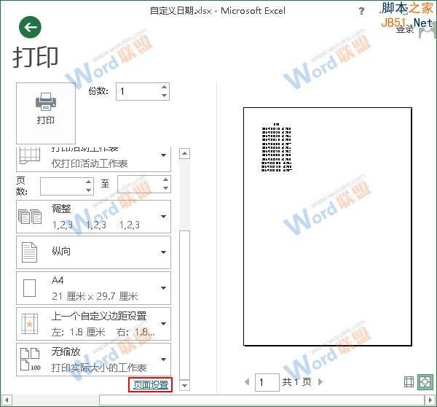Click the large Print (打印) button
Image resolution: width=437 pixels, height=407 pixels.
click(x=46, y=113)
